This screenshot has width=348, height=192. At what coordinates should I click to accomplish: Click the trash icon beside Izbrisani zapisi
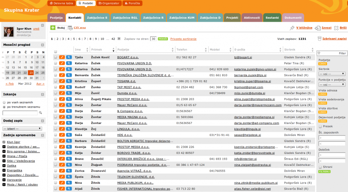(x=319, y=39)
